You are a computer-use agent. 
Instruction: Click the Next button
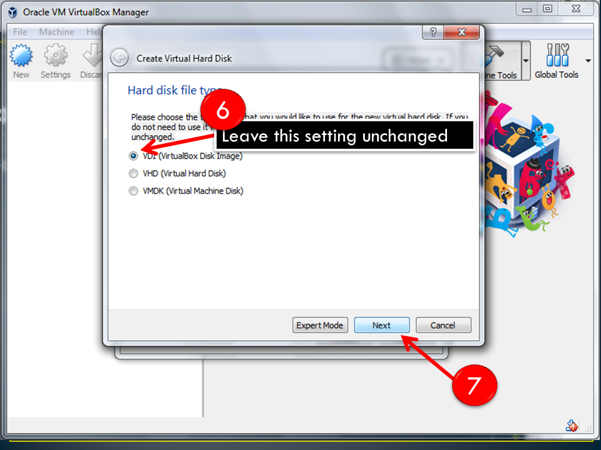pyautogui.click(x=382, y=325)
